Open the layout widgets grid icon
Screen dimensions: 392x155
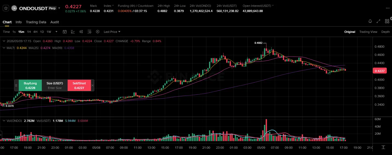pos(387,21)
